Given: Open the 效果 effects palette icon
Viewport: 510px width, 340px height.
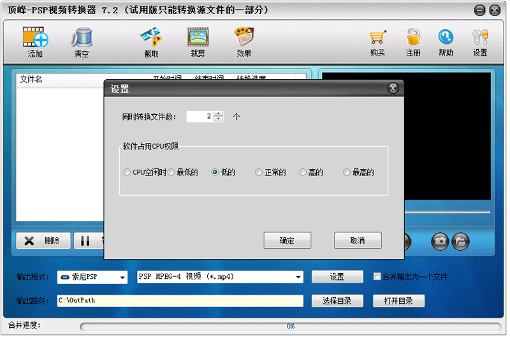Looking at the screenshot, I should coord(244,36).
